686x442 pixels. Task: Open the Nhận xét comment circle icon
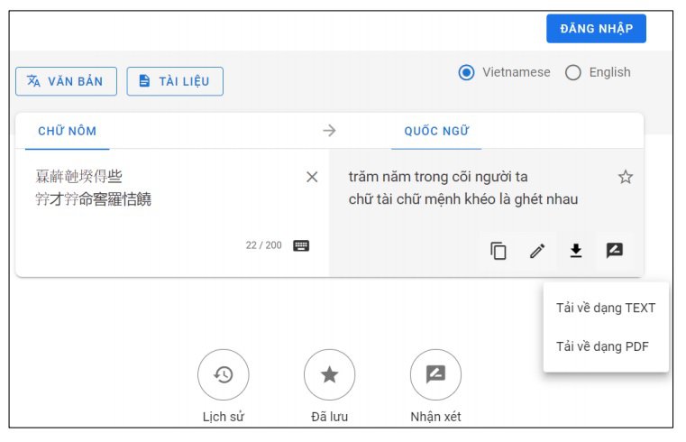pos(435,374)
